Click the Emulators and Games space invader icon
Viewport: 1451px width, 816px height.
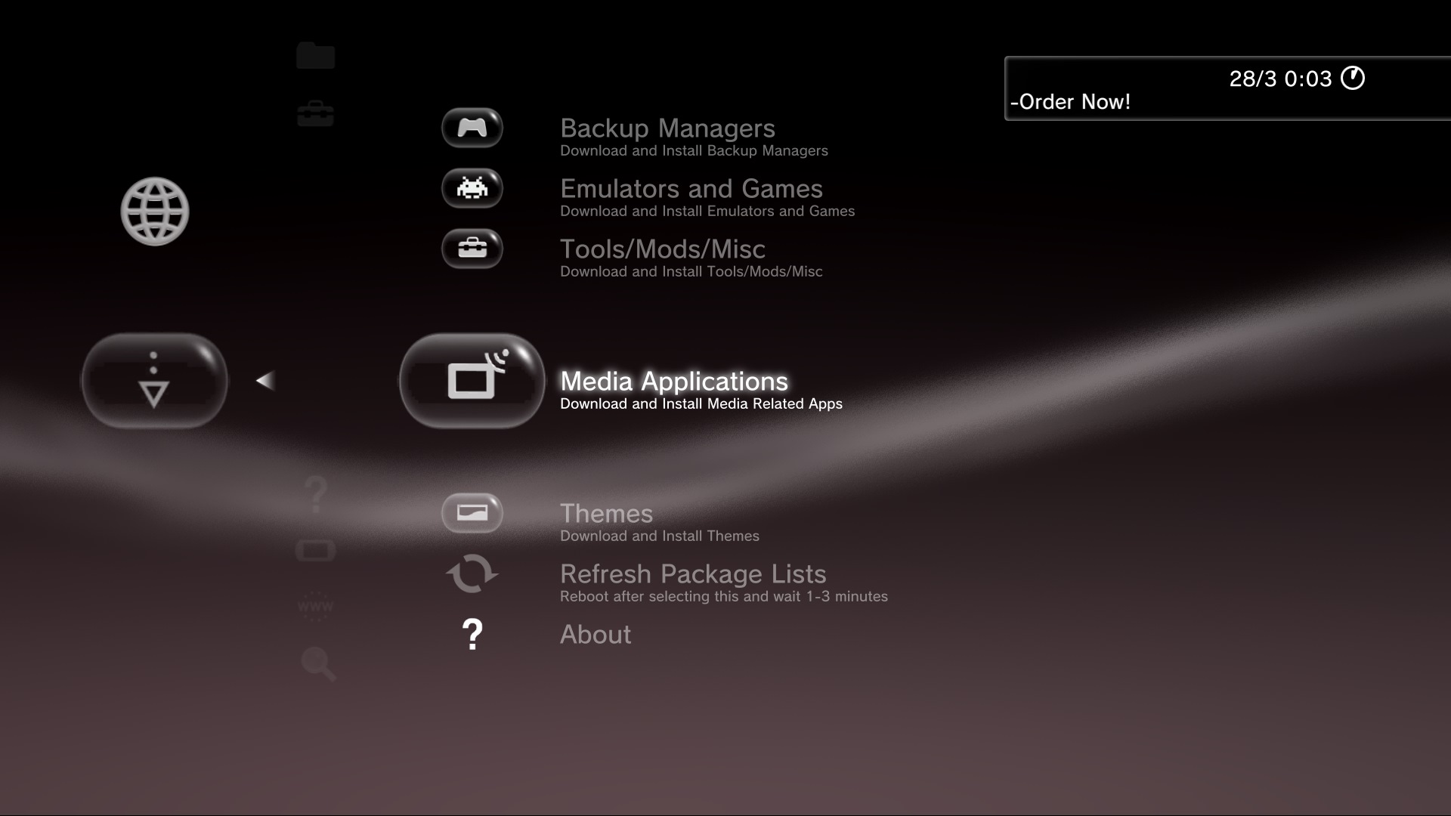(x=471, y=188)
